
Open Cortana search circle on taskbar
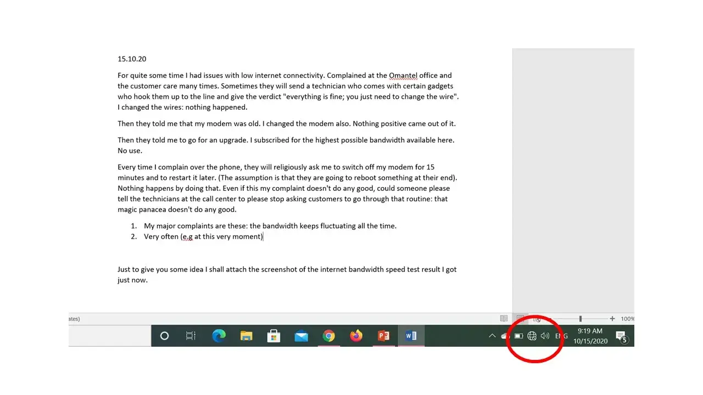point(164,336)
